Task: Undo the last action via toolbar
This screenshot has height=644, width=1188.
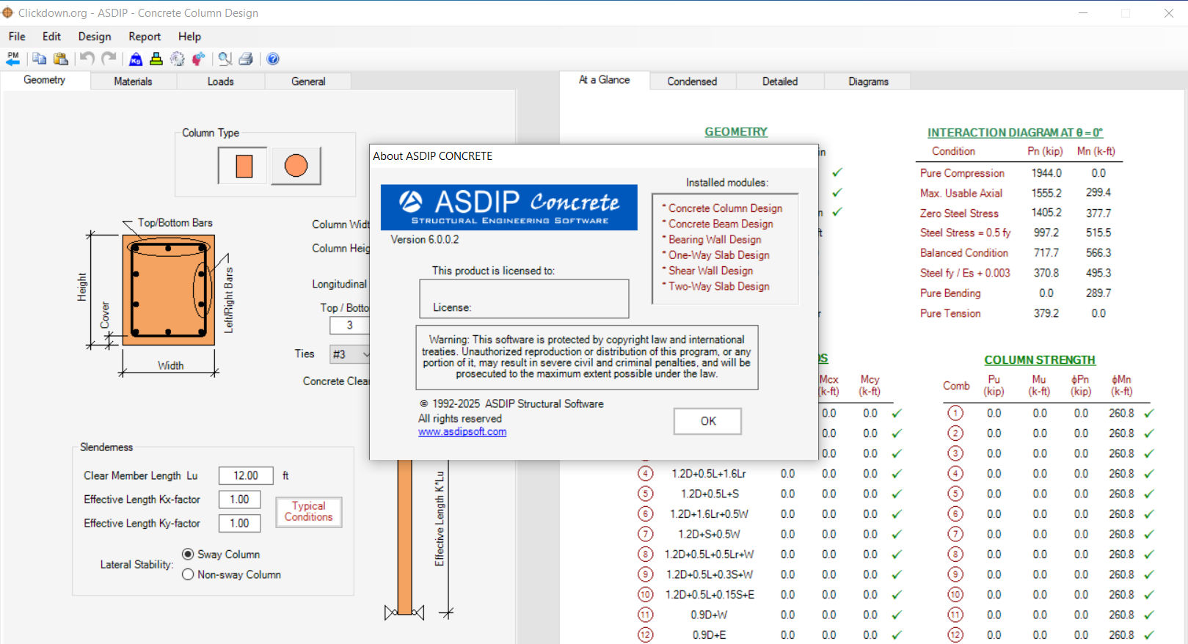Action: click(87, 59)
